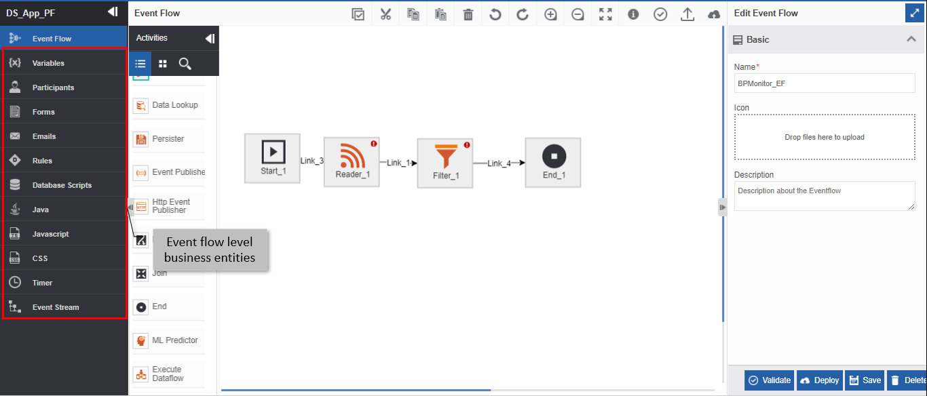Click the Select All toolbar icon
This screenshot has height=396, width=927.
point(358,14)
